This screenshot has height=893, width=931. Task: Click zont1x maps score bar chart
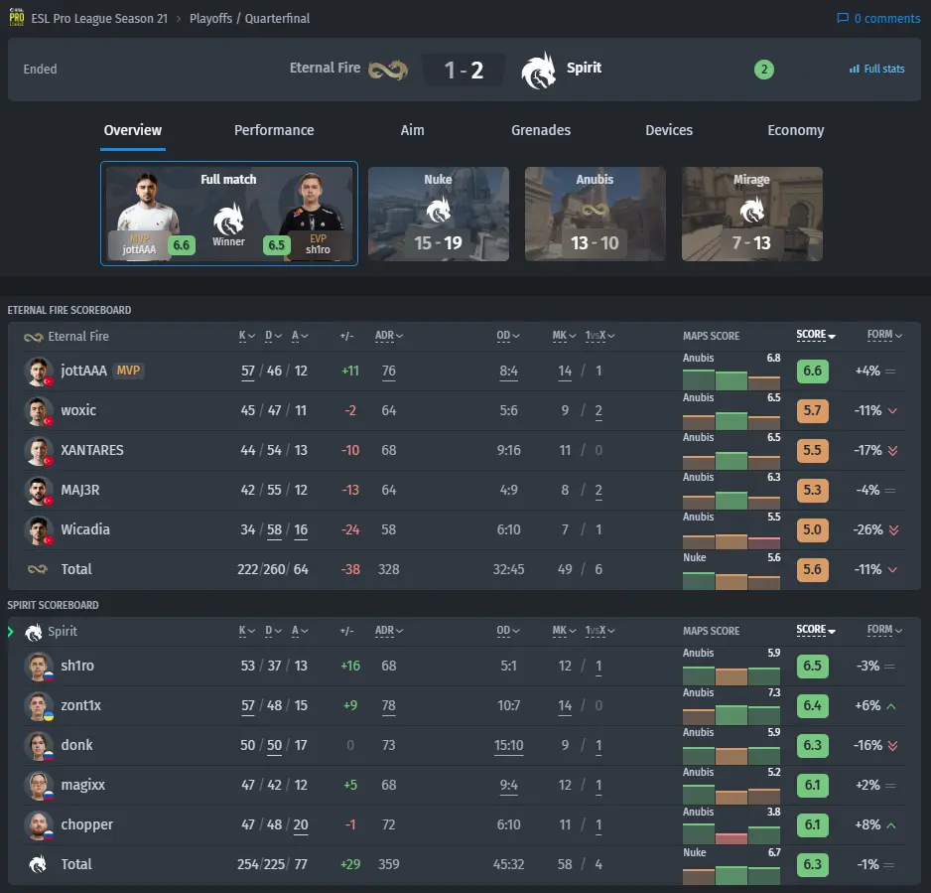pos(731,714)
